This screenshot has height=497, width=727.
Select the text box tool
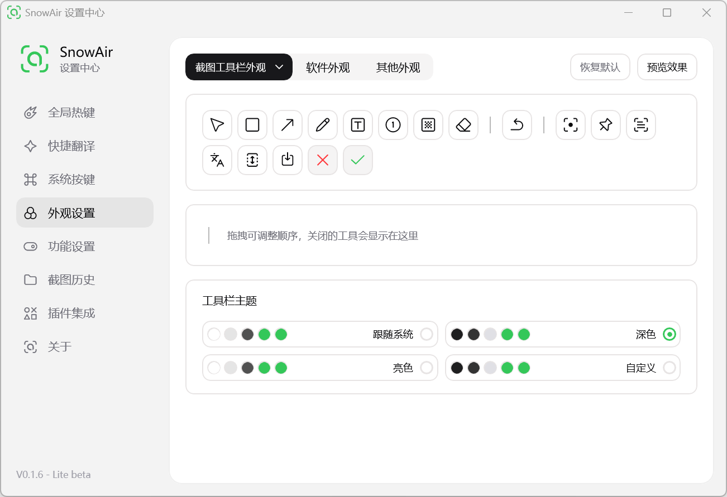(x=358, y=125)
